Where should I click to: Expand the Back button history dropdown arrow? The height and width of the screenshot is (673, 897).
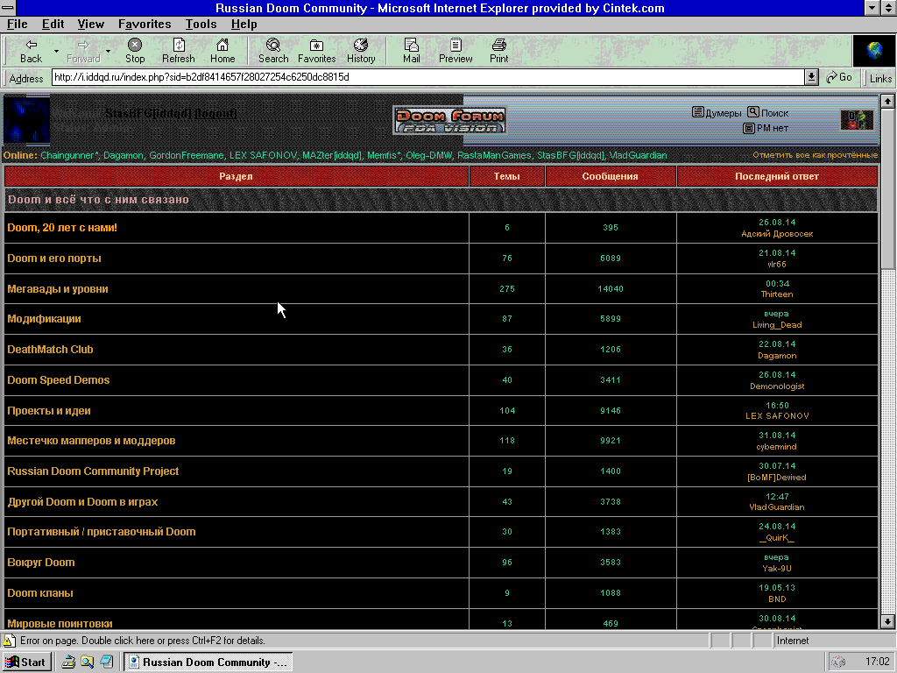click(x=57, y=51)
